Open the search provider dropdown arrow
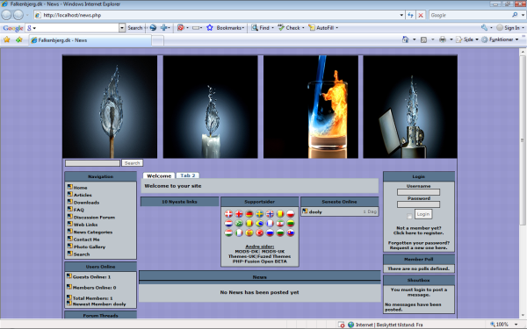 tap(523, 15)
